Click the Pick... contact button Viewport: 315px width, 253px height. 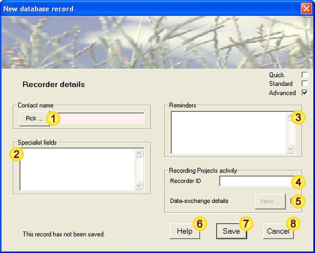pos(34,118)
